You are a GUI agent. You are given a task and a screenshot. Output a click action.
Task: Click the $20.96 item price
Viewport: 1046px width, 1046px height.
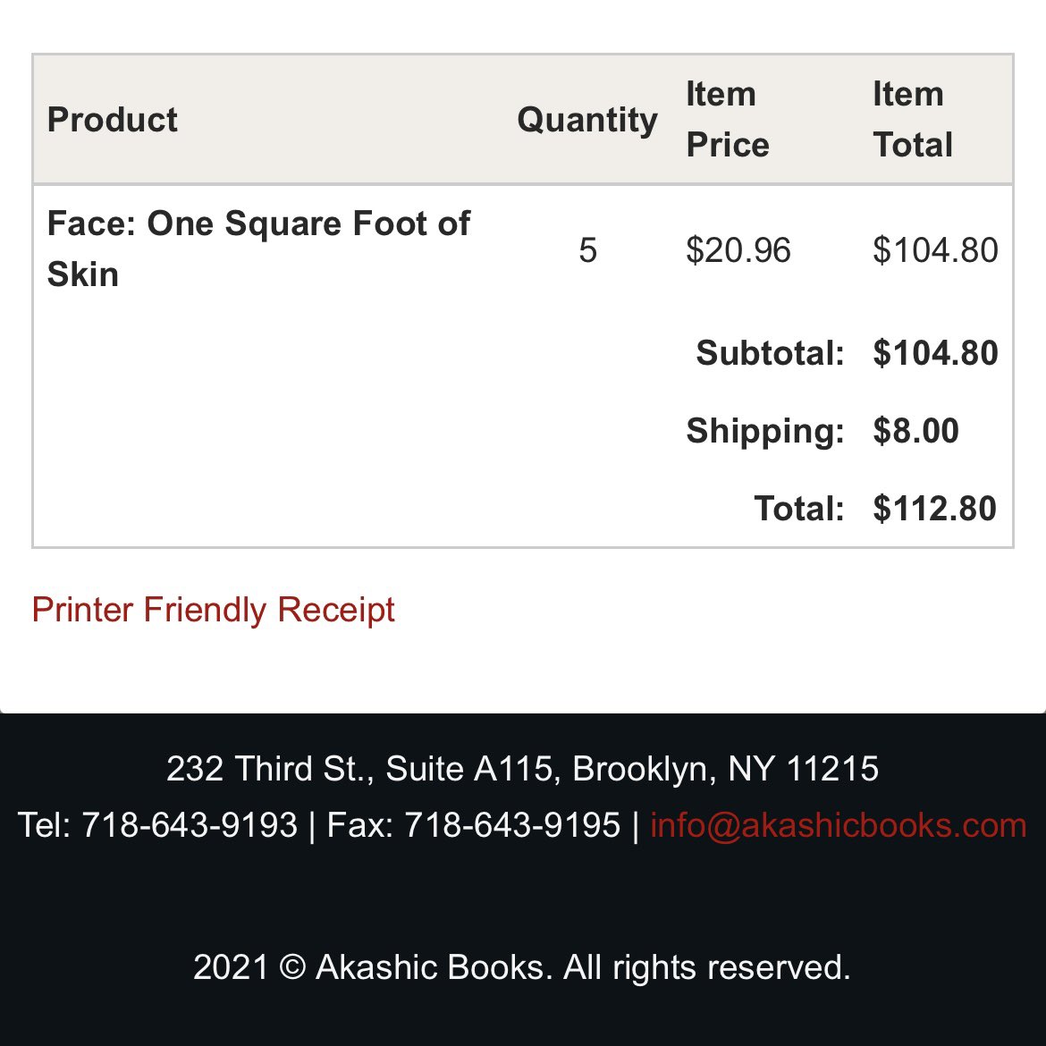coord(738,250)
